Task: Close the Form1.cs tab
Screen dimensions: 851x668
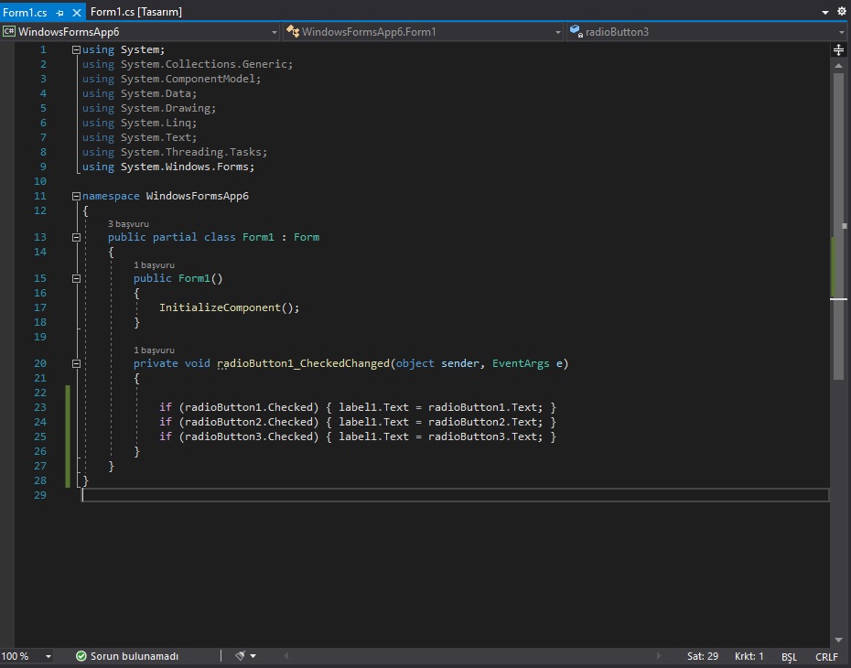Action: [77, 13]
